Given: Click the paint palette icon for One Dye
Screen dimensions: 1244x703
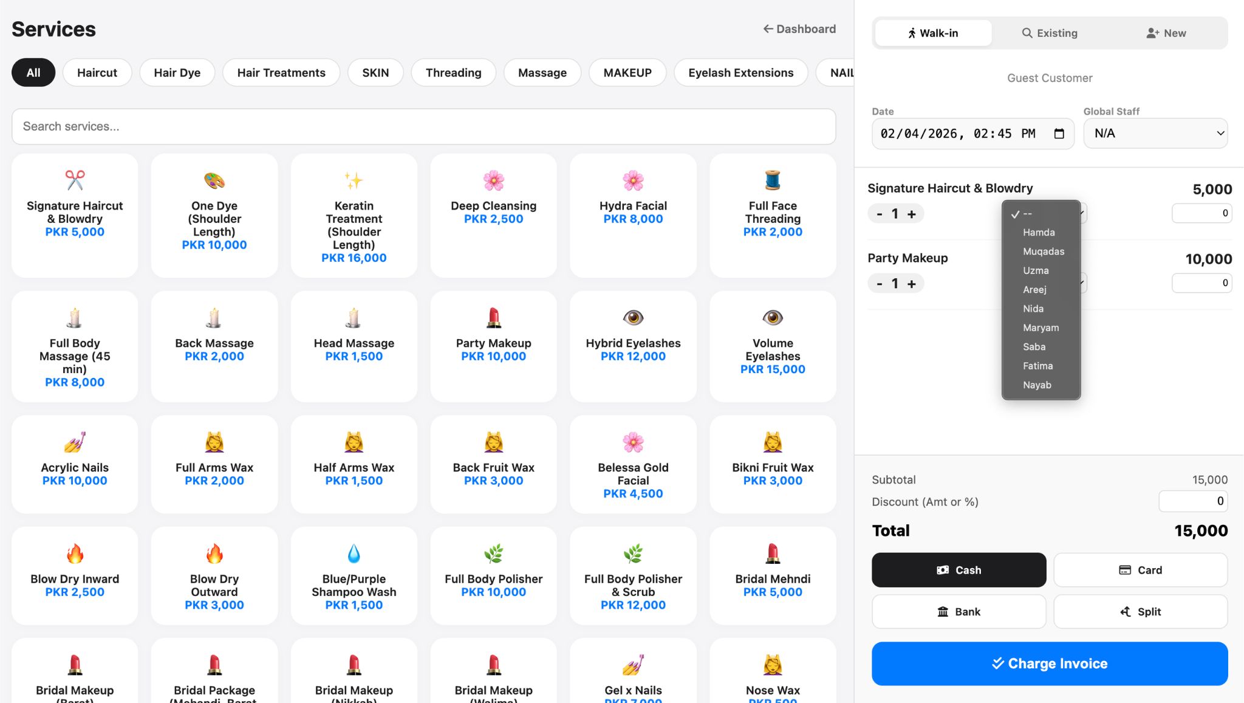Looking at the screenshot, I should click(x=214, y=180).
